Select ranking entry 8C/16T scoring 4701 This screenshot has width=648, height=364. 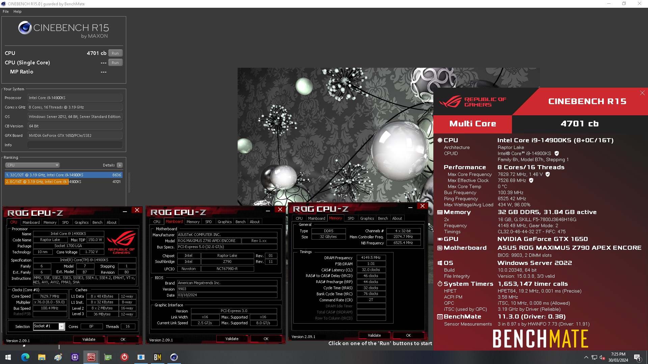point(63,182)
